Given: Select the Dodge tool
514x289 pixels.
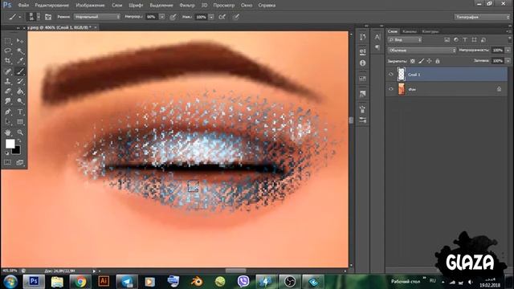Looking at the screenshot, I should click(20, 101).
